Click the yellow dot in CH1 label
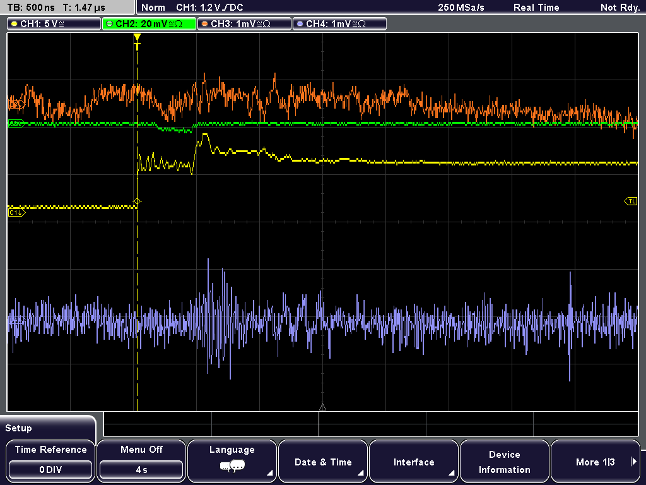Image resolution: width=646 pixels, height=485 pixels. 15,24
